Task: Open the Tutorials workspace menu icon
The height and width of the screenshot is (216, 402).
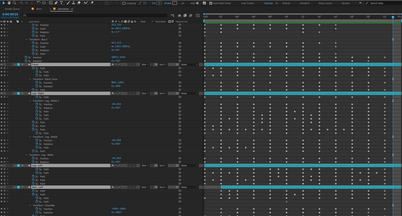Action: pos(277,3)
